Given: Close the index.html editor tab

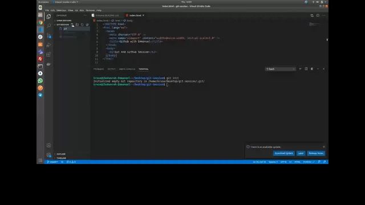Looking at the screenshot, I should point(143,15).
